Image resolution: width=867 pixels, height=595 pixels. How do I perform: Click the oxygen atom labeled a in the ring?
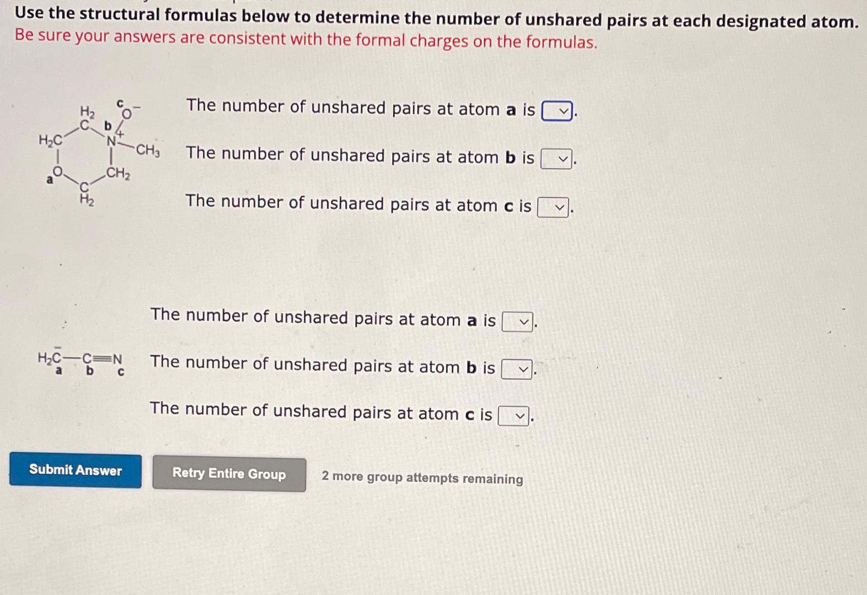[x=57, y=171]
